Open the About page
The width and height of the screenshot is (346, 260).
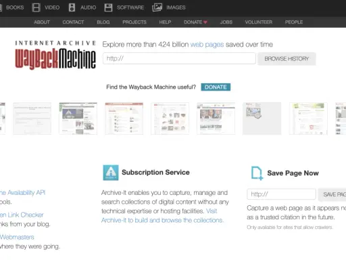click(x=42, y=22)
